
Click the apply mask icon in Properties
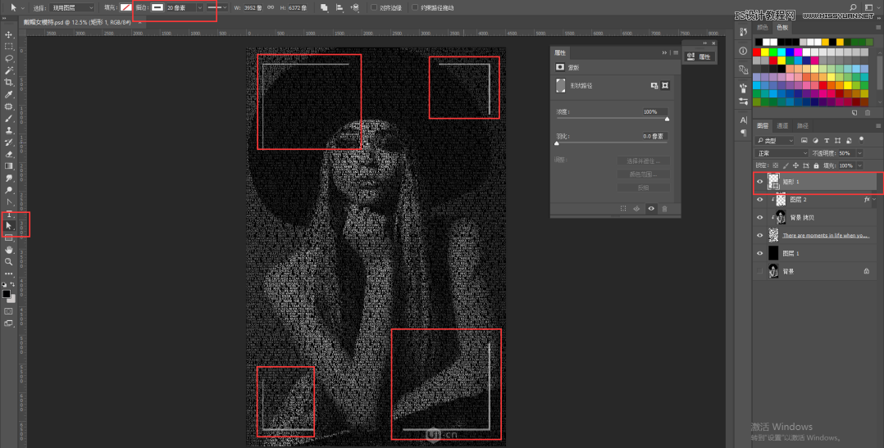pyautogui.click(x=636, y=209)
